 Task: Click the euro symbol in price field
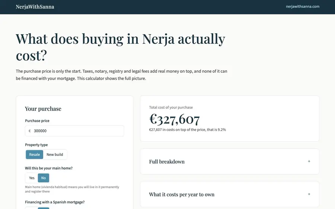[x=30, y=131]
